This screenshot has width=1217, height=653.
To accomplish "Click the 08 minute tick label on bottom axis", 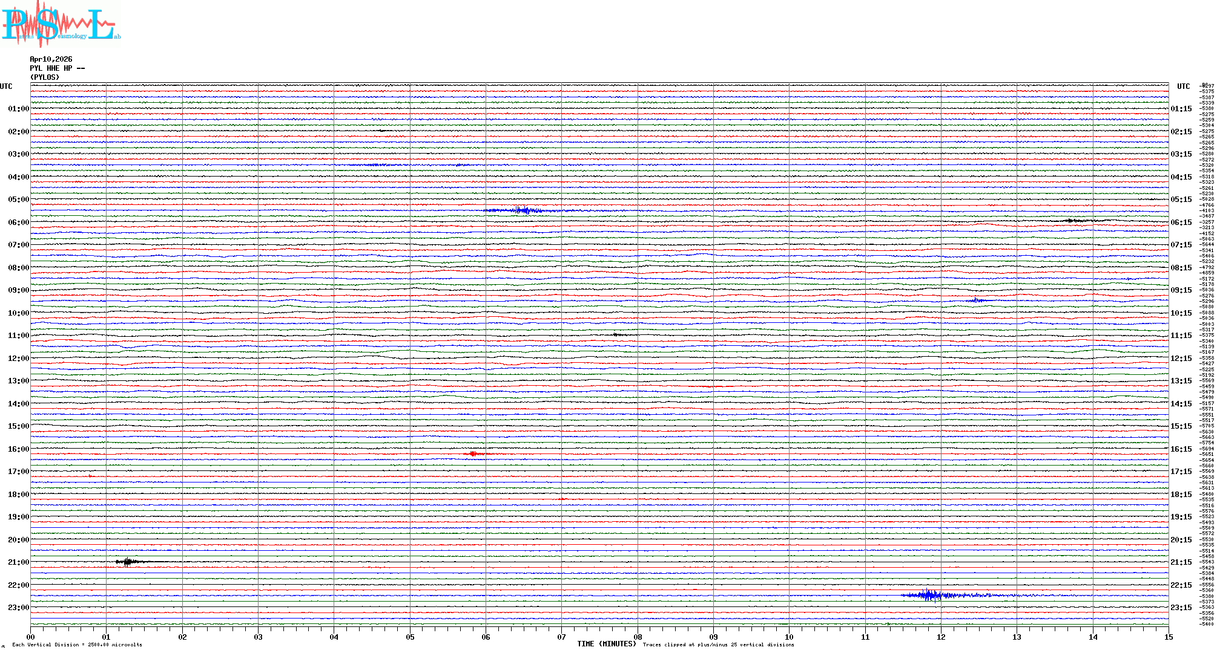I will (x=638, y=637).
